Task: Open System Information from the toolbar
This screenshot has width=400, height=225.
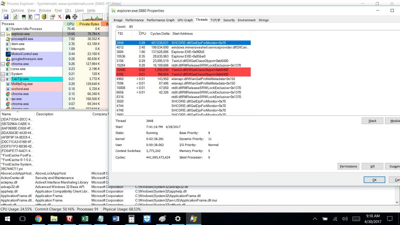Action: click(24, 17)
